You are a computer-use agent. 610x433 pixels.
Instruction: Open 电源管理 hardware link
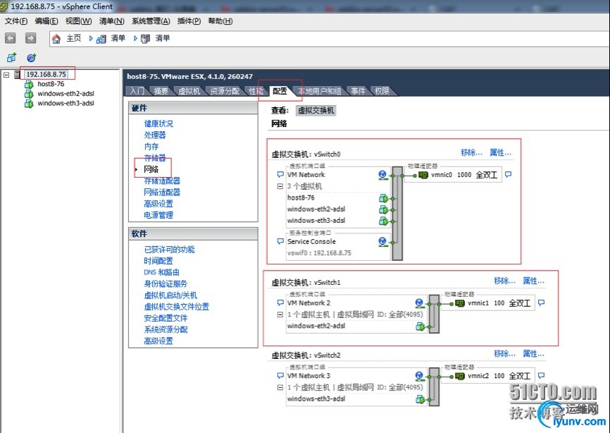(158, 215)
